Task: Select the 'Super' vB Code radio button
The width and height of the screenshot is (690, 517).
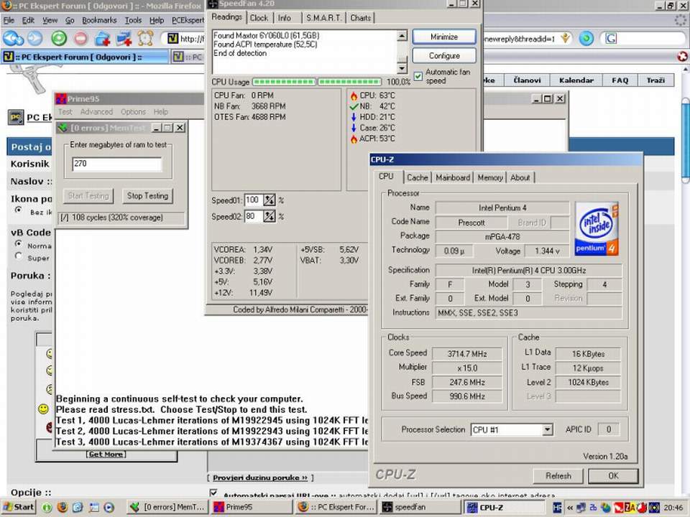Action: pyautogui.click(x=18, y=256)
